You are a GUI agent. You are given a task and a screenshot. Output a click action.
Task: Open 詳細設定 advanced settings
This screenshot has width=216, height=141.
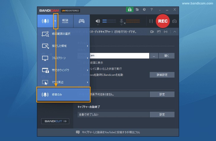pos(162,75)
